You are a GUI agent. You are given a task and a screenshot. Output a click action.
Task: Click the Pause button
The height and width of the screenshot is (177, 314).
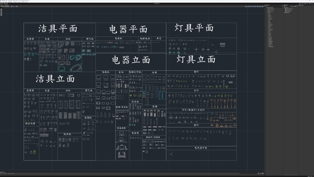[157, 4]
